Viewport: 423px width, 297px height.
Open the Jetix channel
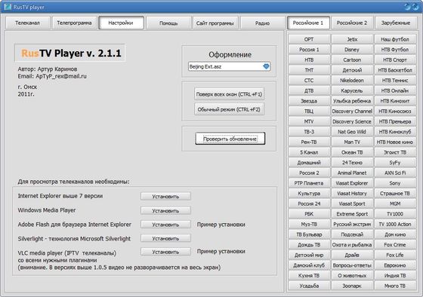point(352,39)
